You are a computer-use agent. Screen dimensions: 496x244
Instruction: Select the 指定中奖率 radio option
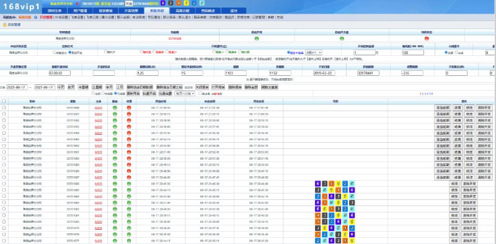coord(289,52)
